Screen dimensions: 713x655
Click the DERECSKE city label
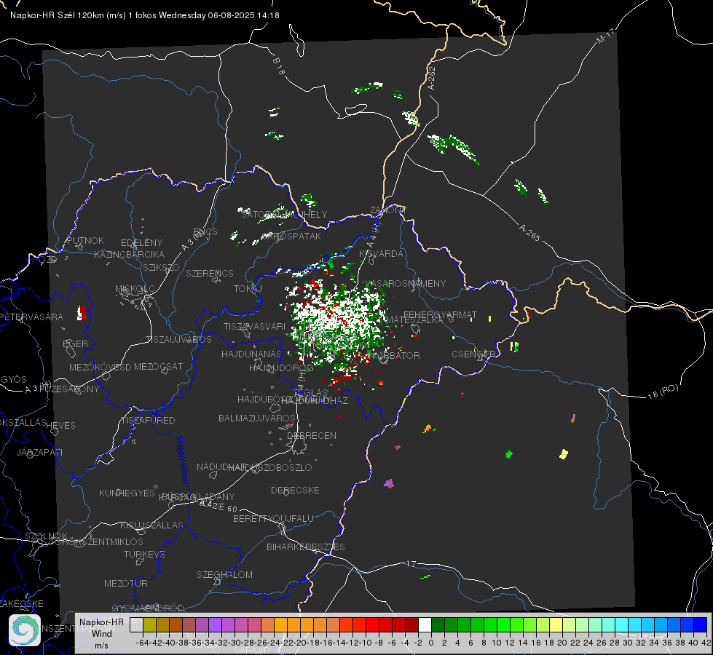pos(295,490)
